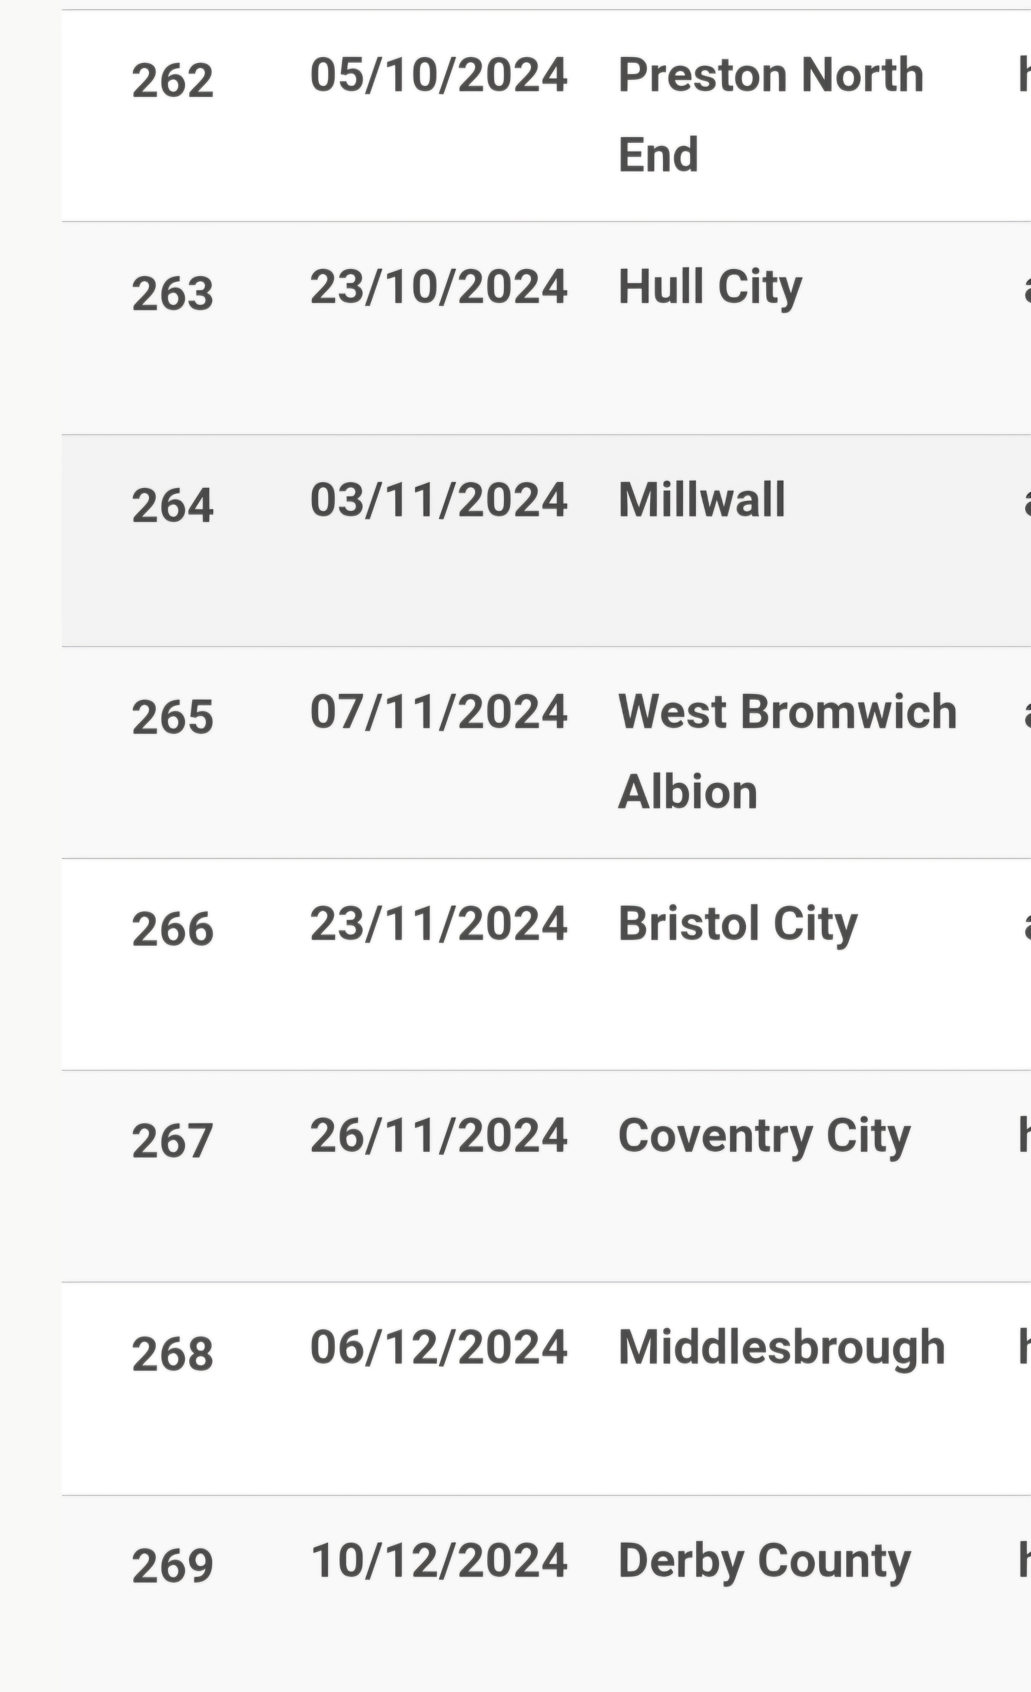Select row number 269
The width and height of the screenshot is (1031, 1692).
173,1566
